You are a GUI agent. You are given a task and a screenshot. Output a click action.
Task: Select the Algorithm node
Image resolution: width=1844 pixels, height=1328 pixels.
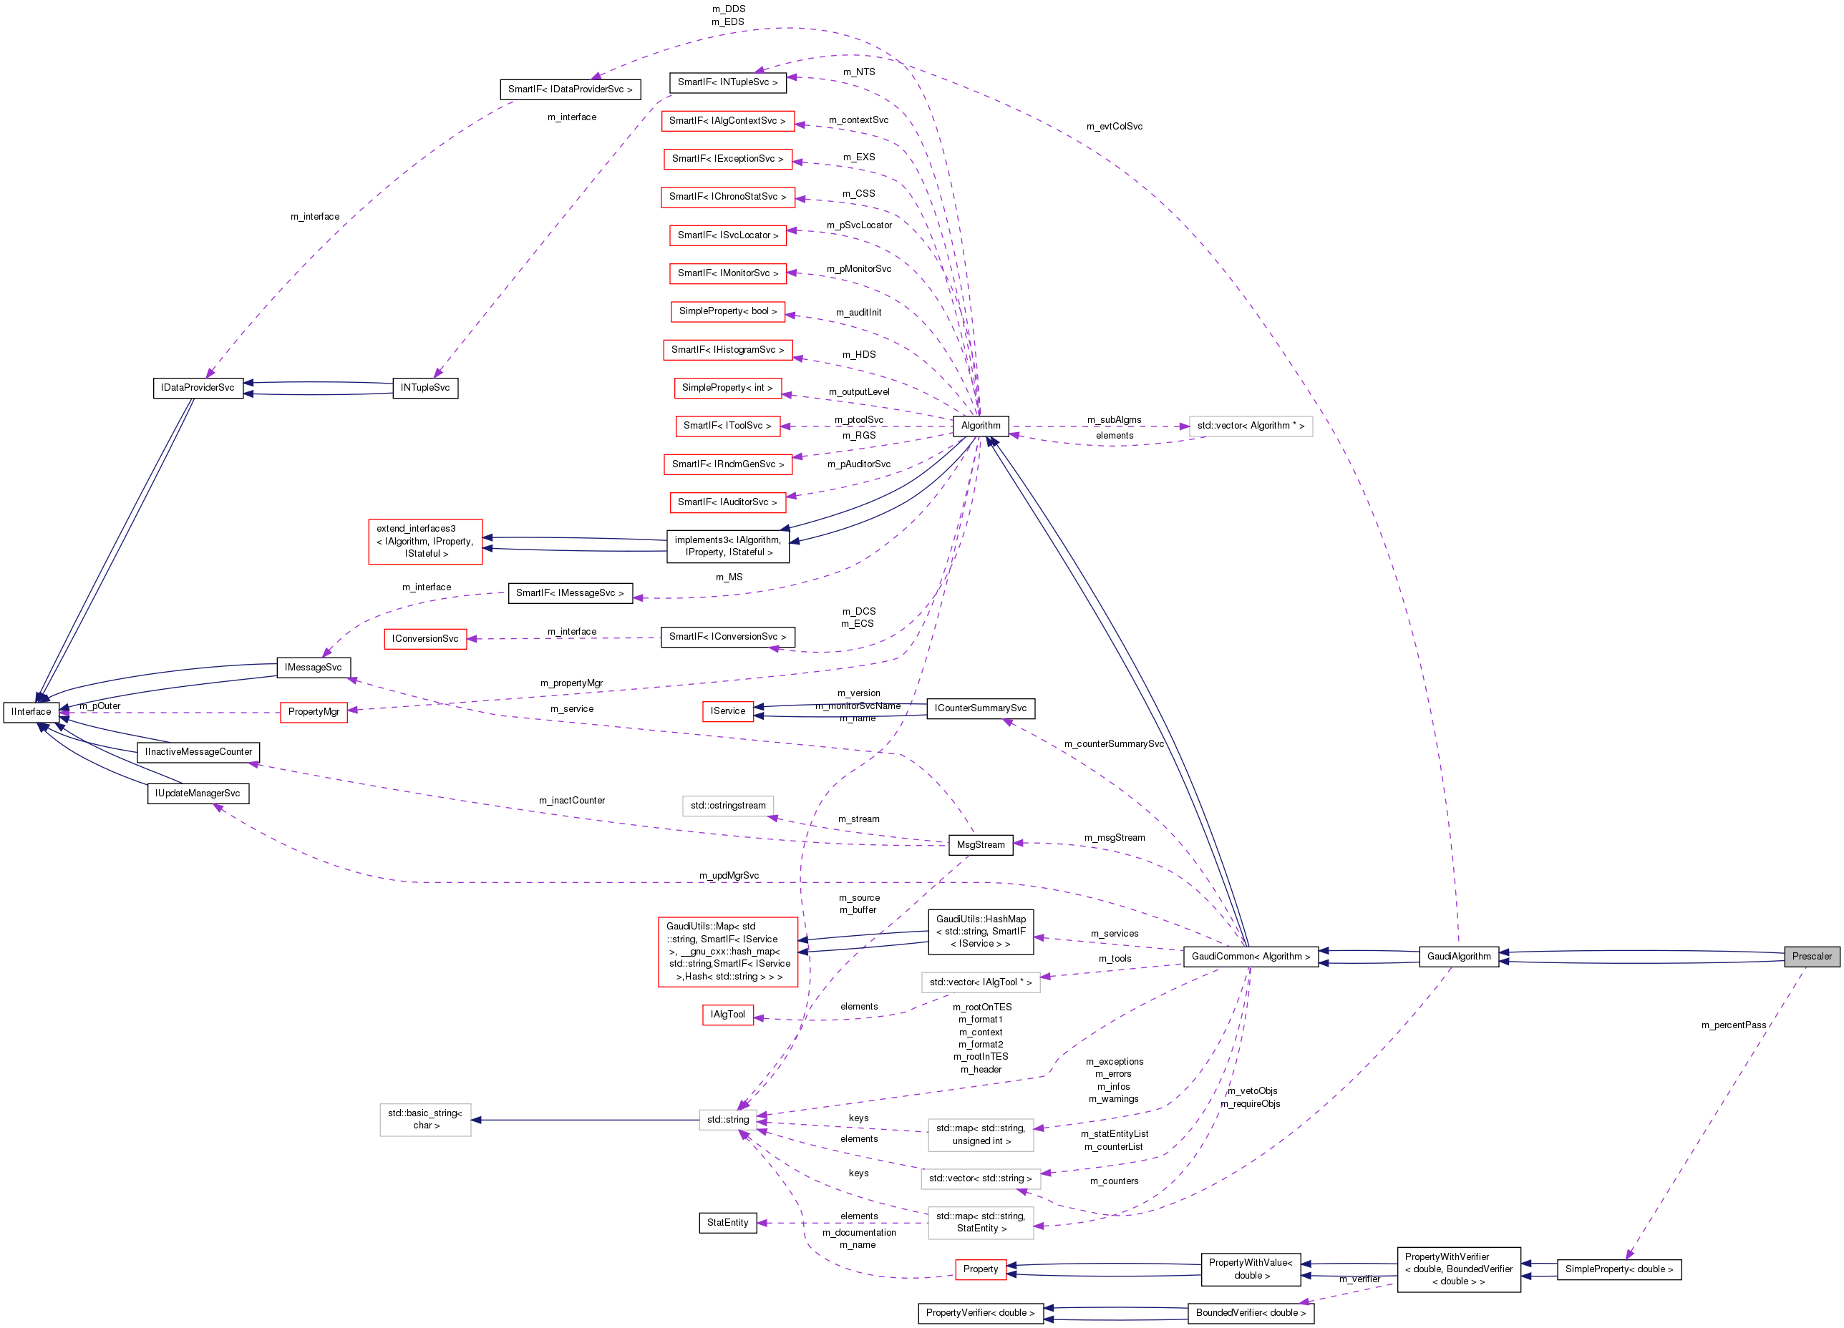[x=981, y=426]
